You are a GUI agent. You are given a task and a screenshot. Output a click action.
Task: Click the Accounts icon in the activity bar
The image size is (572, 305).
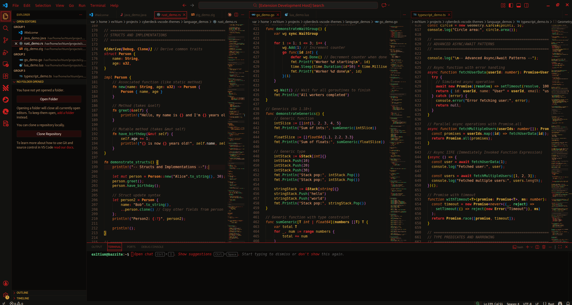(6, 283)
